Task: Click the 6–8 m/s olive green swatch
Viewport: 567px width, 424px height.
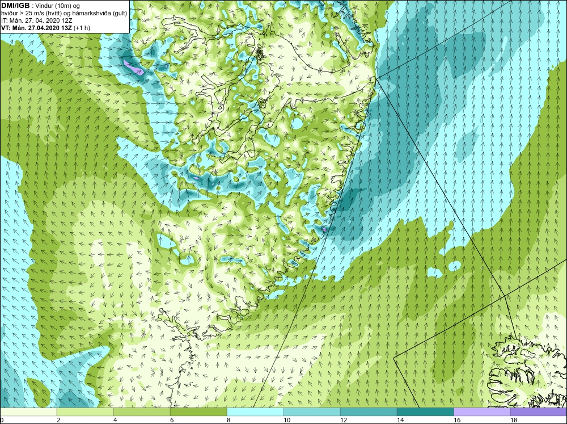Action: [198, 412]
